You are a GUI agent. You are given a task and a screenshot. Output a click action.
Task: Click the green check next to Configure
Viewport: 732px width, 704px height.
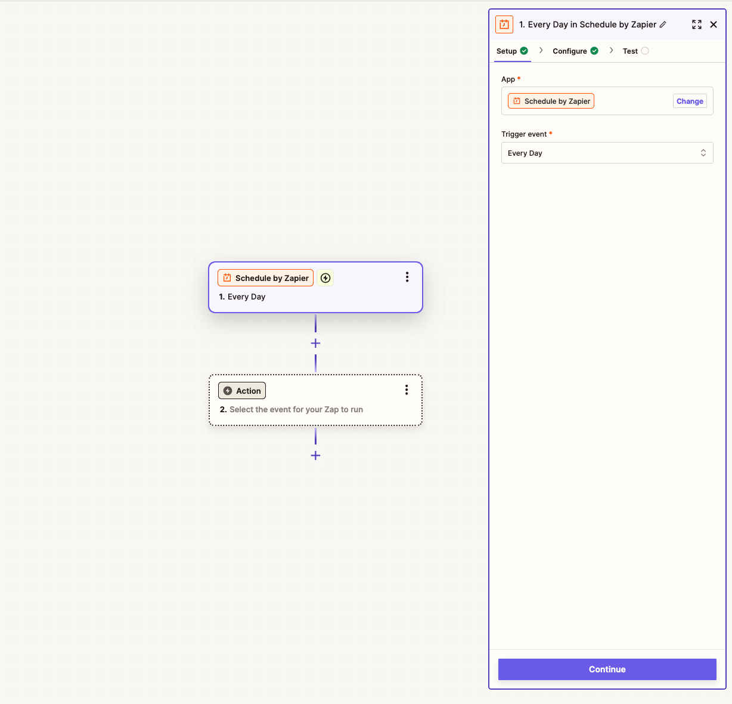(594, 51)
